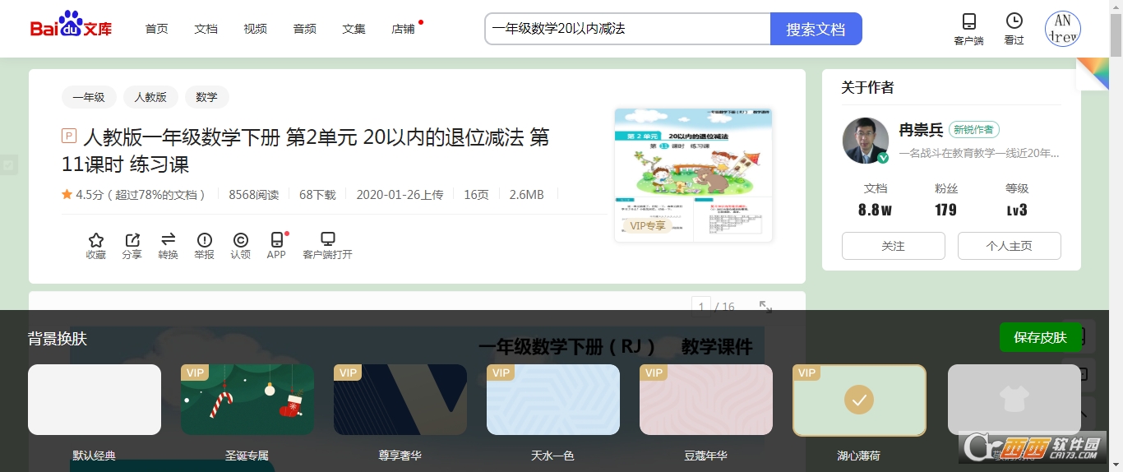This screenshot has height=472, width=1123.
Task: Click the verified badge on author avatar
Action: tap(883, 158)
